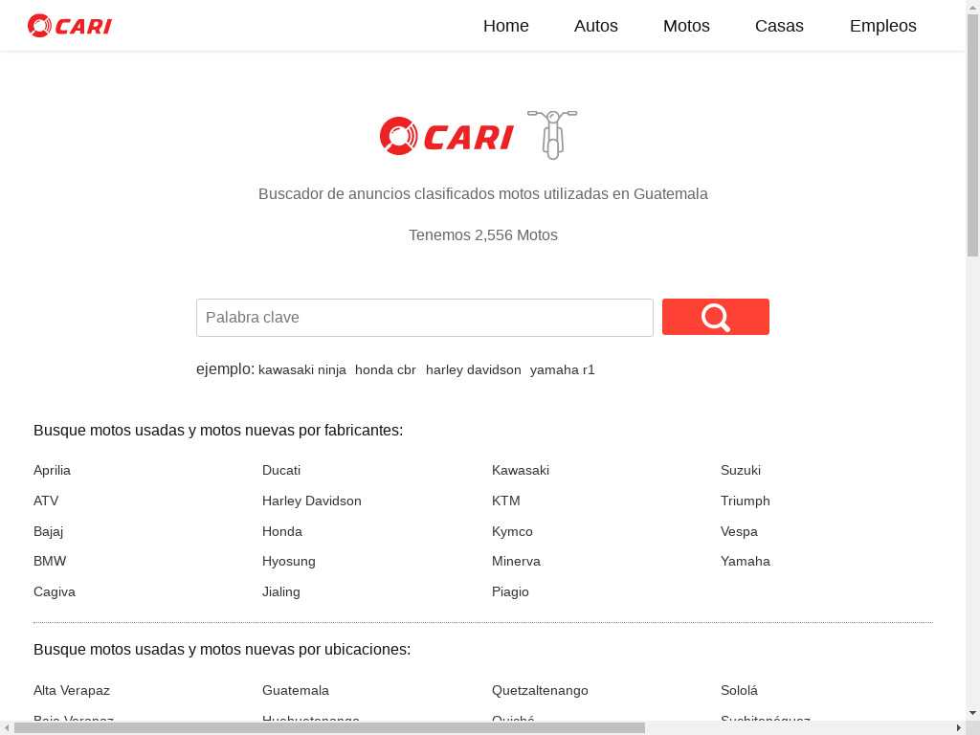This screenshot has width=980, height=735.
Task: Click the scroll right arrow
Action: [x=959, y=728]
